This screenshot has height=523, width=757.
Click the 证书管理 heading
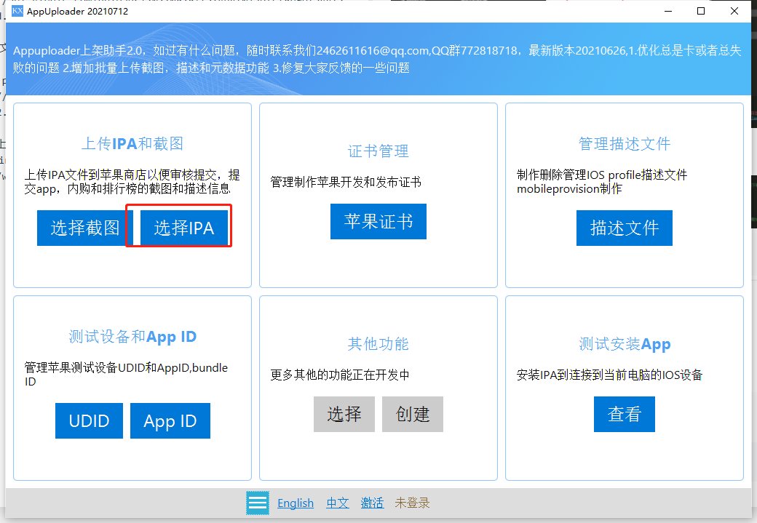(x=378, y=151)
